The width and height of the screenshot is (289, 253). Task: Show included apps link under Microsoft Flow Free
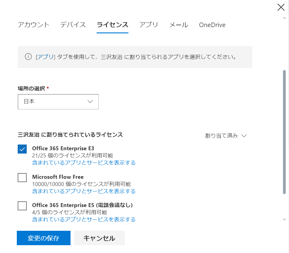(84, 191)
